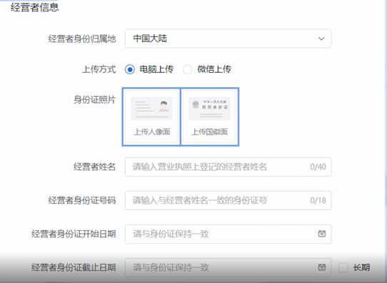This screenshot has height=283, width=387.
Task: Click the 0/40 character counter
Action: tap(318, 167)
